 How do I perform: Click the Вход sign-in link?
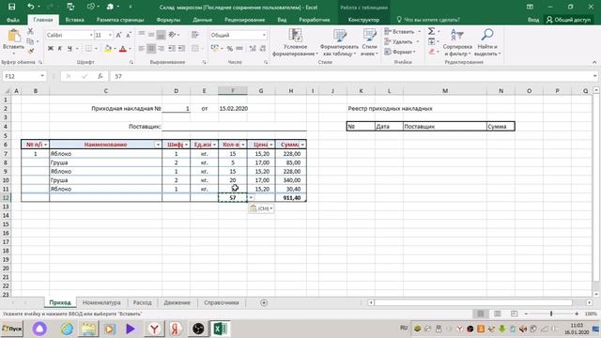click(x=533, y=20)
